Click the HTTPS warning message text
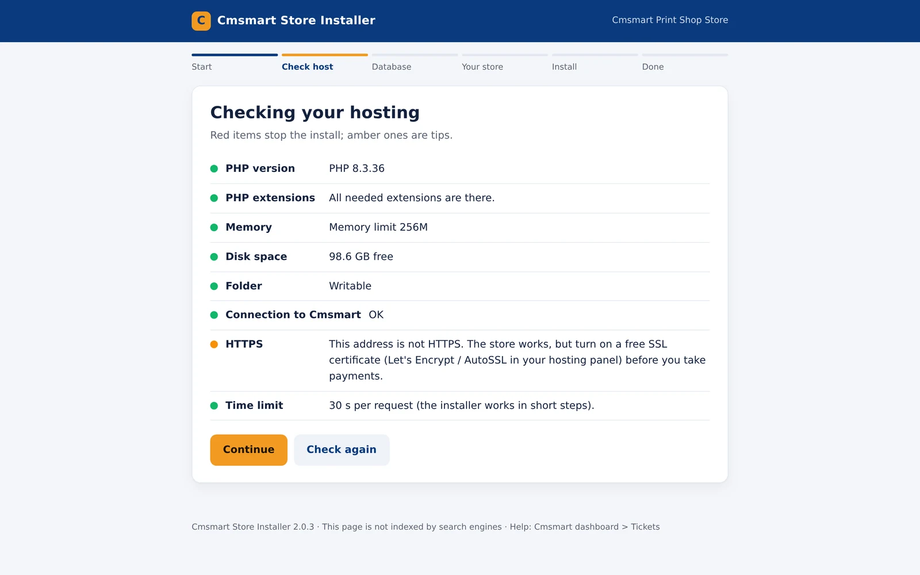 [x=517, y=360]
